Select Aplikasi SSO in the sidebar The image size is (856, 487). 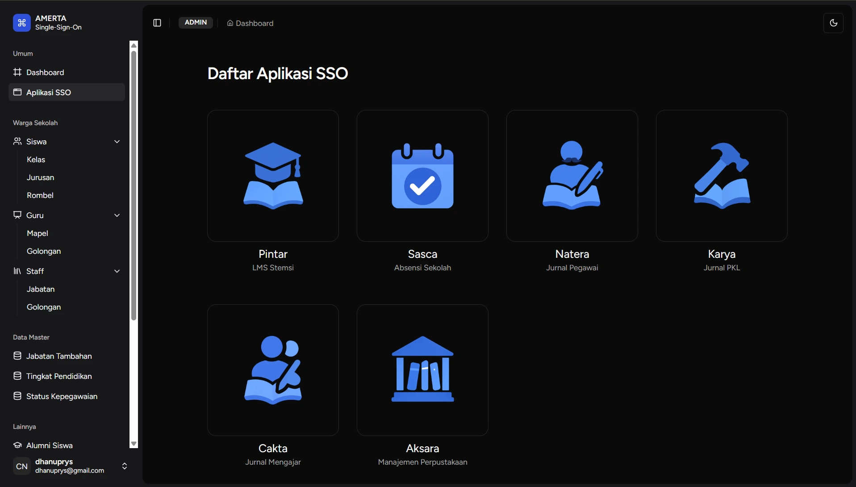tap(48, 92)
